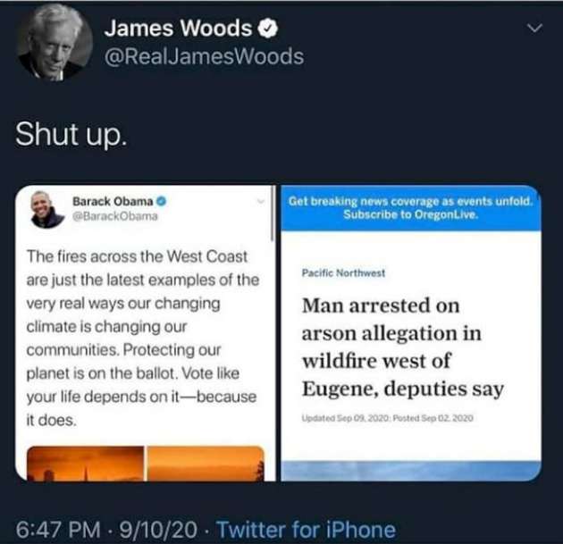Viewport: 563px width, 544px height.
Task: Open James Woods profile picture
Action: [x=55, y=42]
